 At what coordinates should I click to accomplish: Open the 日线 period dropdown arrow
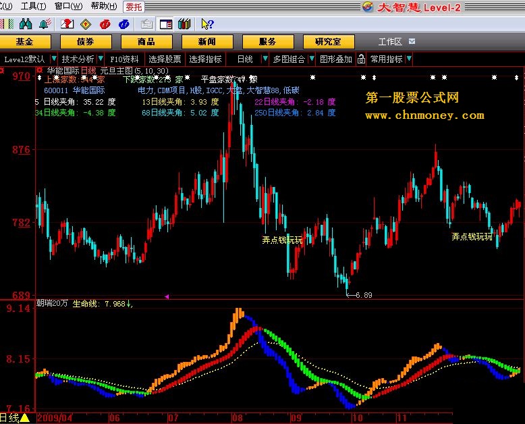click(x=265, y=59)
